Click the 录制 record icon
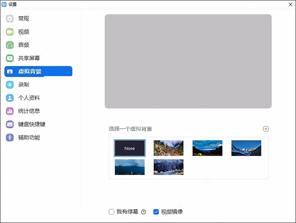Screen dimensions: 296x223 (10, 85)
